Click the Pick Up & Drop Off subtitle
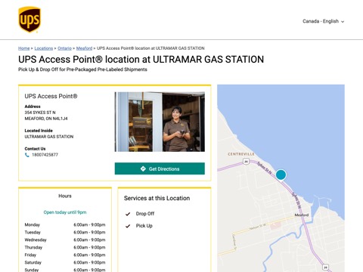This screenshot has width=363, height=272. pos(82,70)
